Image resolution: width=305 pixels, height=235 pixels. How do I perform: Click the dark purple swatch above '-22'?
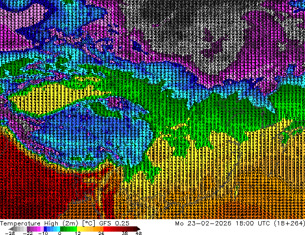click(28, 229)
